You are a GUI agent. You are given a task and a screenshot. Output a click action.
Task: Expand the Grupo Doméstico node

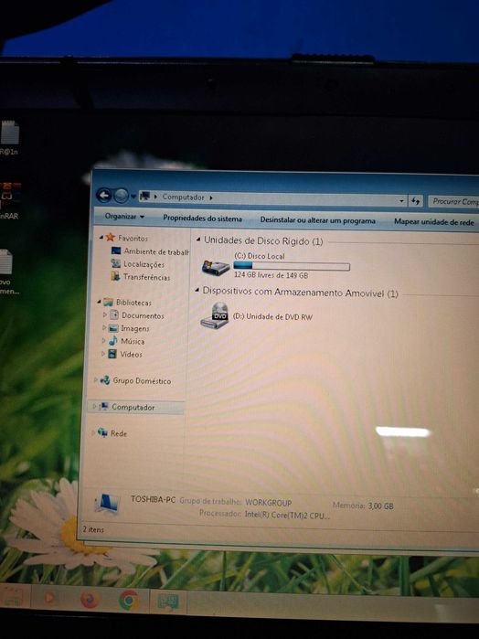click(96, 379)
